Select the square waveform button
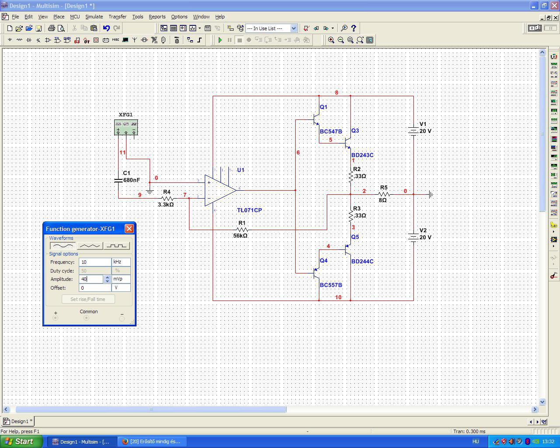This screenshot has width=560, height=448. click(x=117, y=246)
